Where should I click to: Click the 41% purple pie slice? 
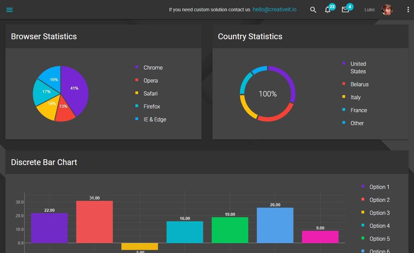pos(74,89)
